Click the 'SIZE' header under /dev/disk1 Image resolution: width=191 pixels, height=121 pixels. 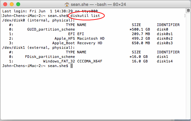(x=136, y=52)
